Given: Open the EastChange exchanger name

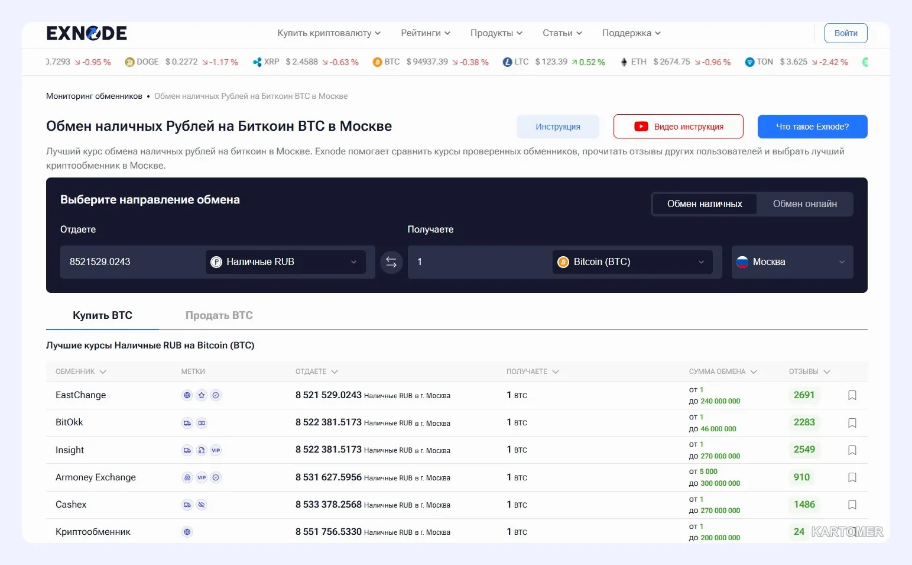Looking at the screenshot, I should (81, 395).
